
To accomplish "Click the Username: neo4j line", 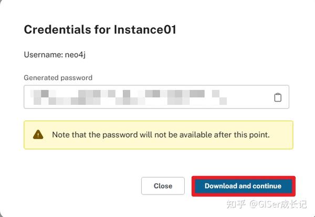I will tap(55, 55).
